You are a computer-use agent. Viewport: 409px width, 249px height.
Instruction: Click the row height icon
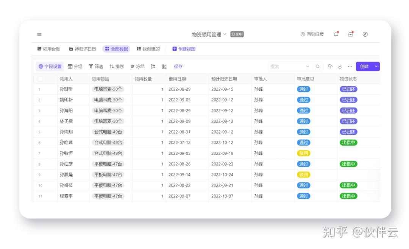(153, 67)
